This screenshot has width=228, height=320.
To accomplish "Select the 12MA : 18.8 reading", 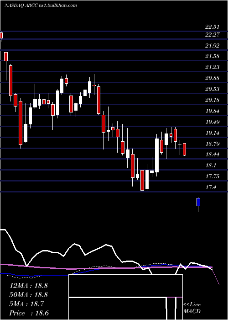I will (28, 286).
